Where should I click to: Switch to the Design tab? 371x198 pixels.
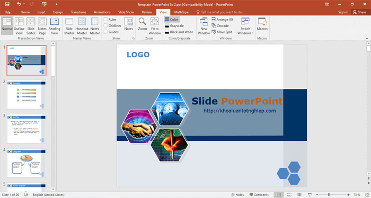click(x=58, y=12)
